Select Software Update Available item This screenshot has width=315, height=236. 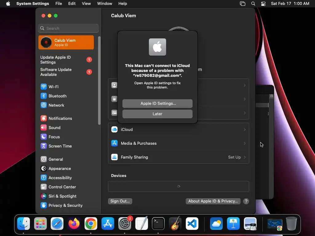[66, 72]
